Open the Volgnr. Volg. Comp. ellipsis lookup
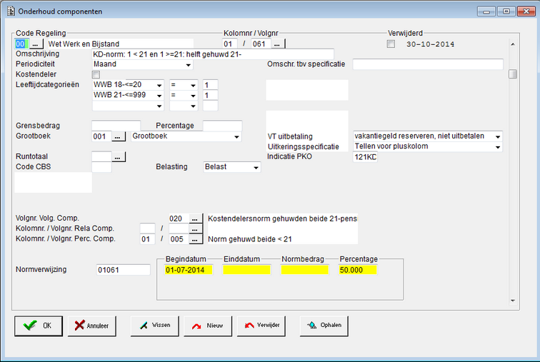The width and height of the screenshot is (540, 362). 195,218
